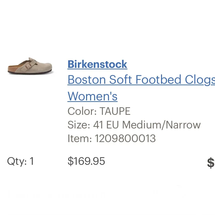The height and width of the screenshot is (215, 215).
Task: Click the Women's line of the product link
Action: coord(92,96)
